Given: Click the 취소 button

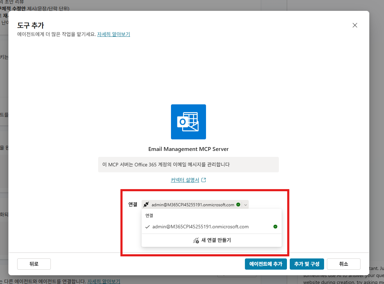Looking at the screenshot, I should pos(344,264).
